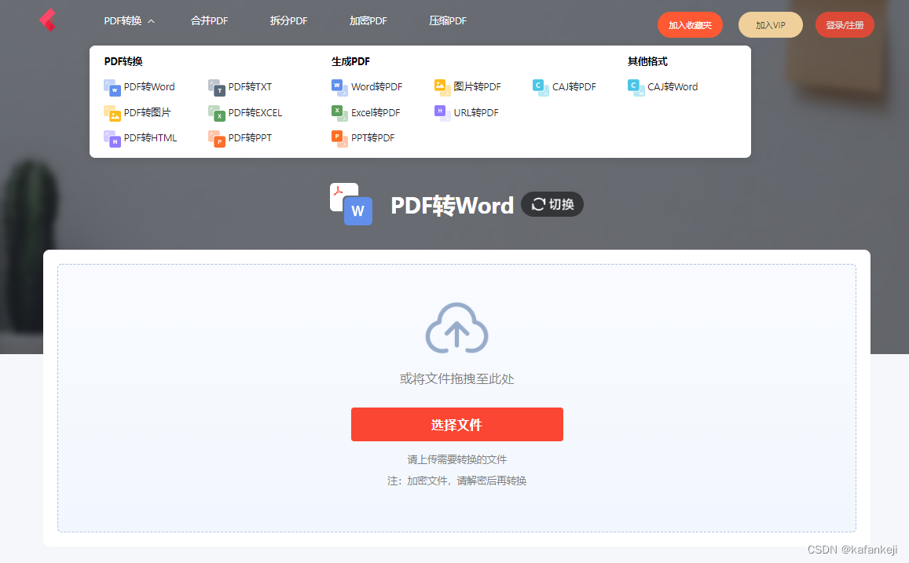
Task: Click the CAJ转Word icon
Action: click(636, 87)
